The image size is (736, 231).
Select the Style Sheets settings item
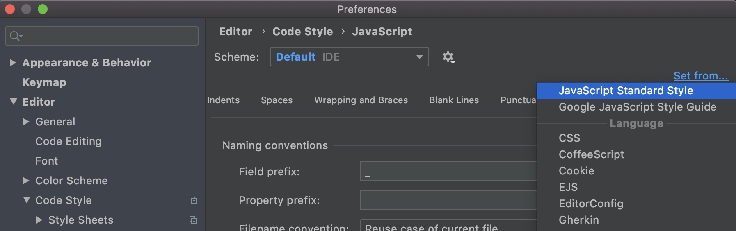(81, 220)
